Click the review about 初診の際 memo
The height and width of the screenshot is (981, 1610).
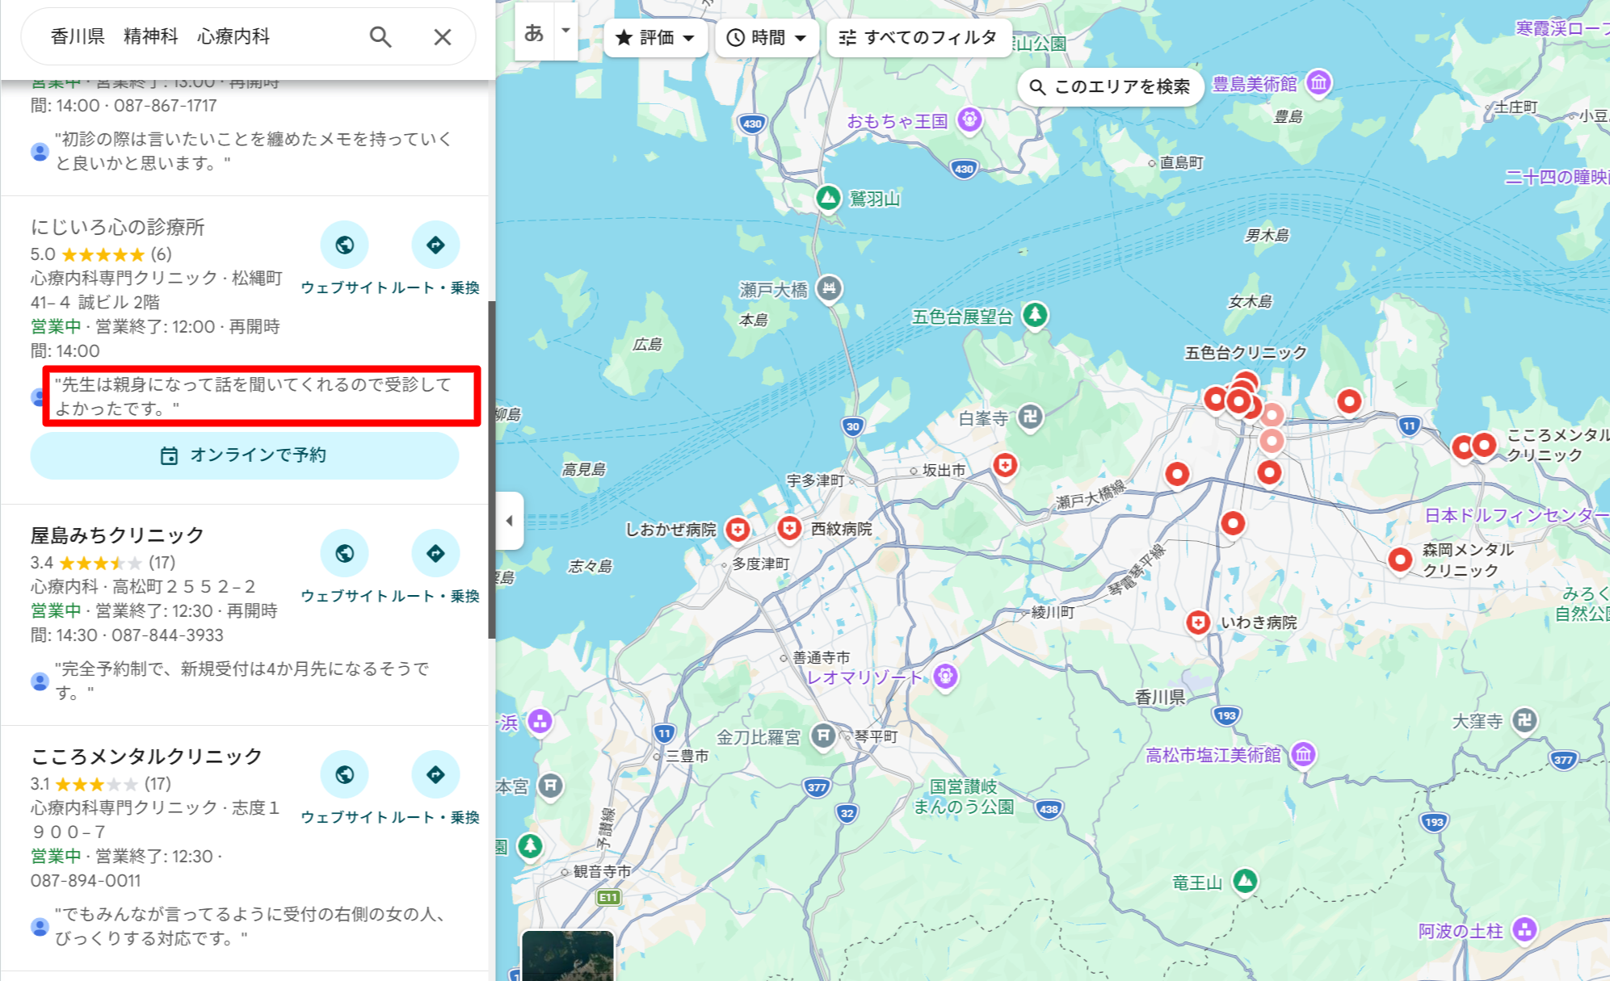[253, 151]
